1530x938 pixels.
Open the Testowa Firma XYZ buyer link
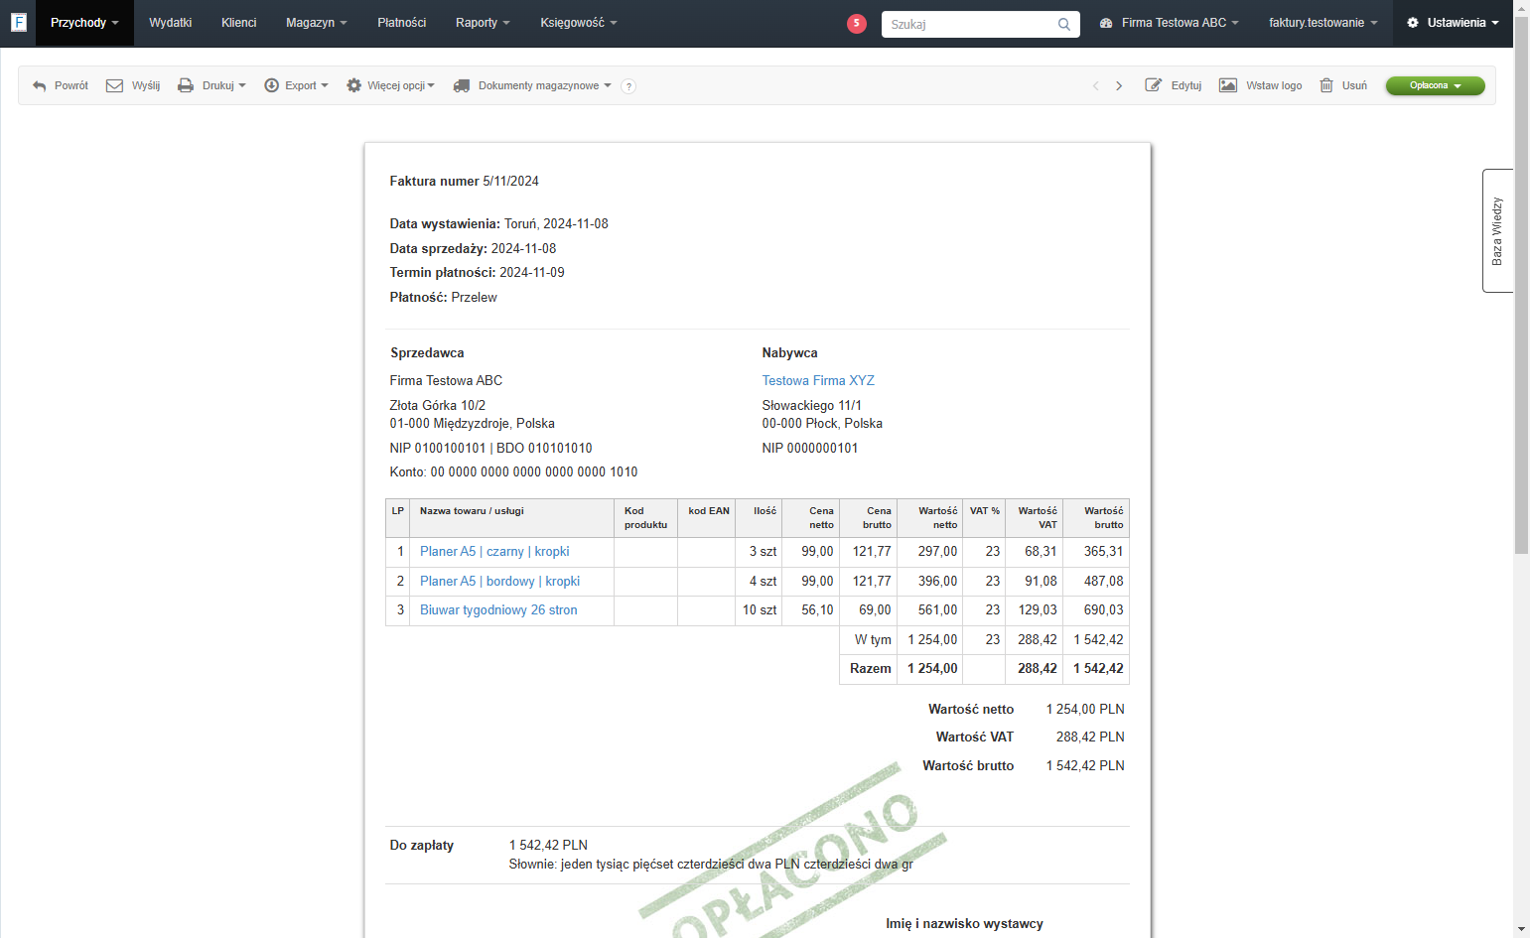pyautogui.click(x=818, y=380)
